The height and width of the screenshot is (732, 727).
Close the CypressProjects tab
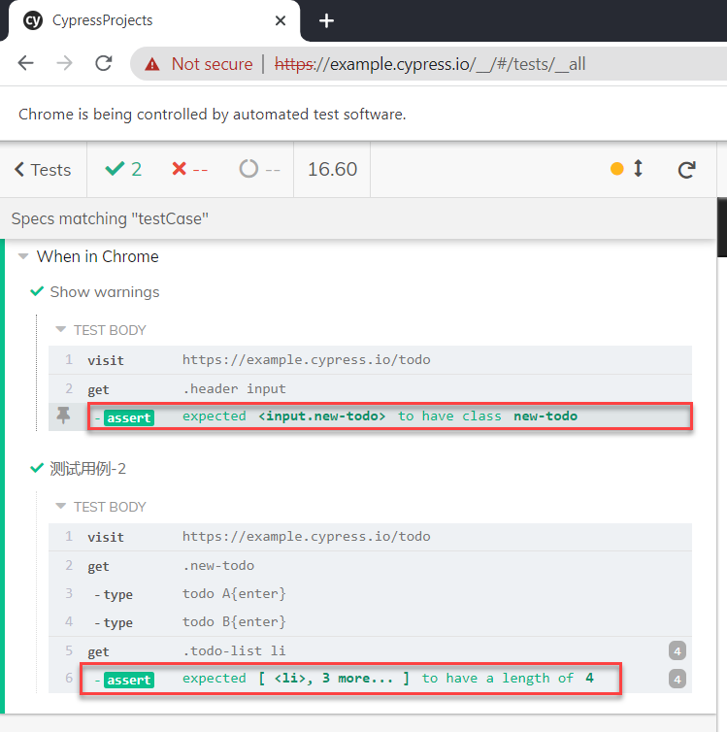click(280, 20)
